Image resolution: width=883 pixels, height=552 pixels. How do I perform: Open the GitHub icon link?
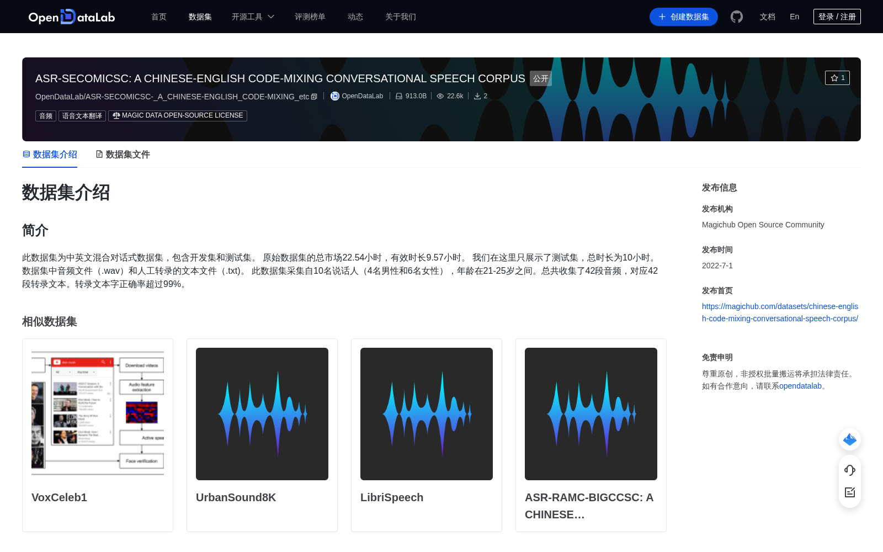[x=737, y=17]
